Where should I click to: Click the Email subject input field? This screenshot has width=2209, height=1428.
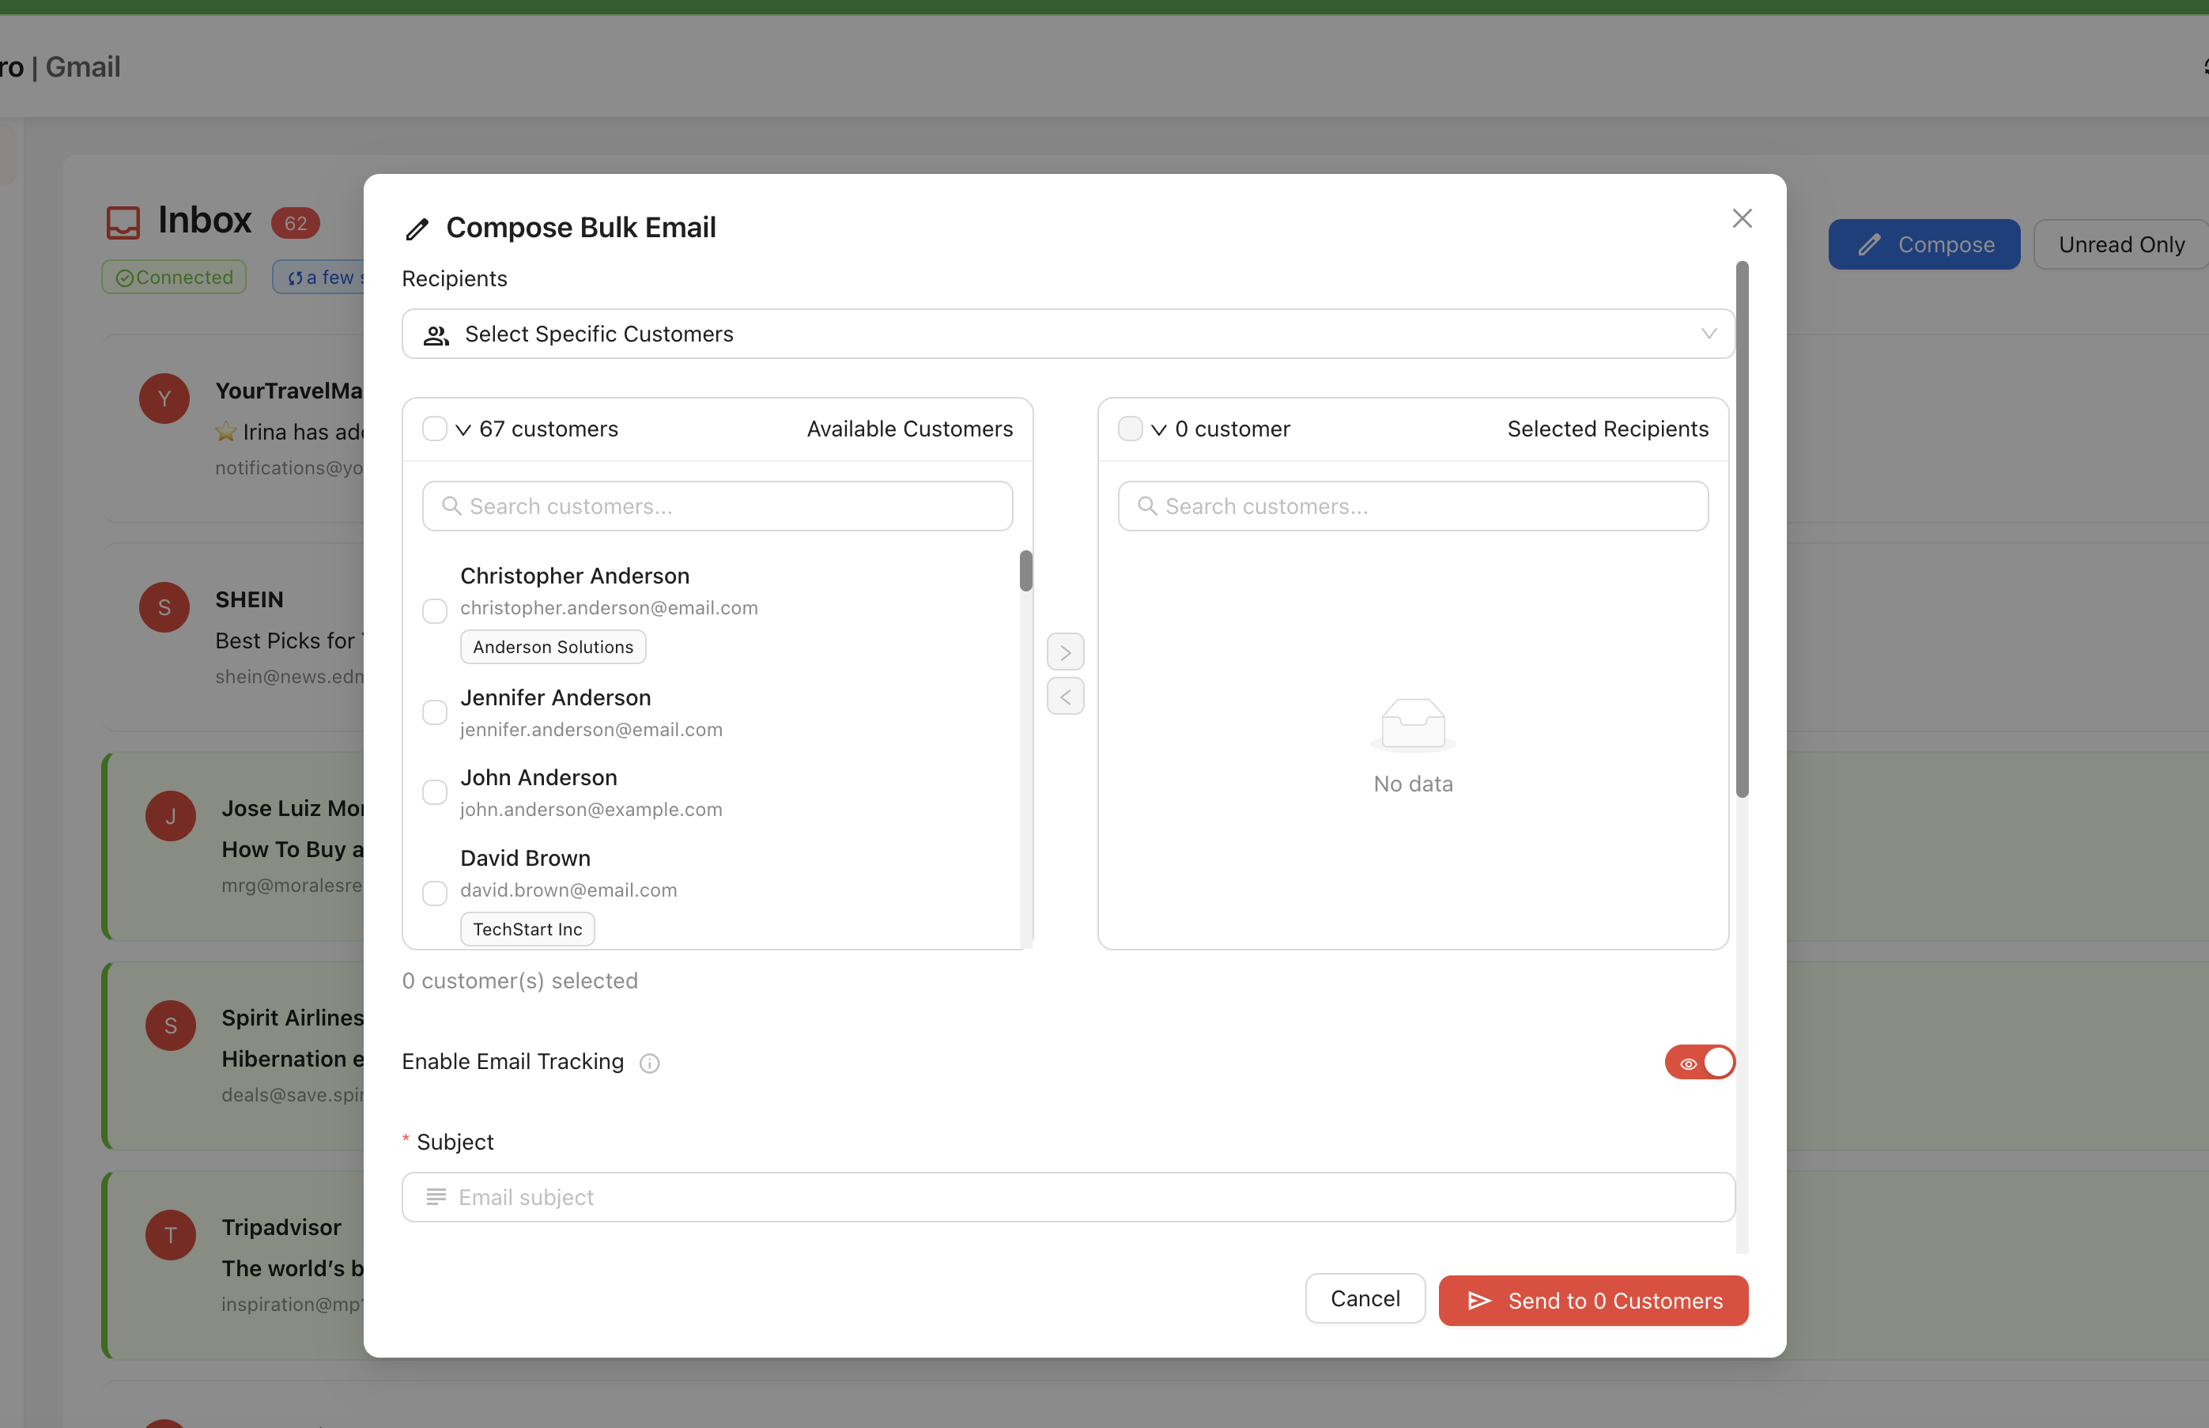pyautogui.click(x=1067, y=1197)
